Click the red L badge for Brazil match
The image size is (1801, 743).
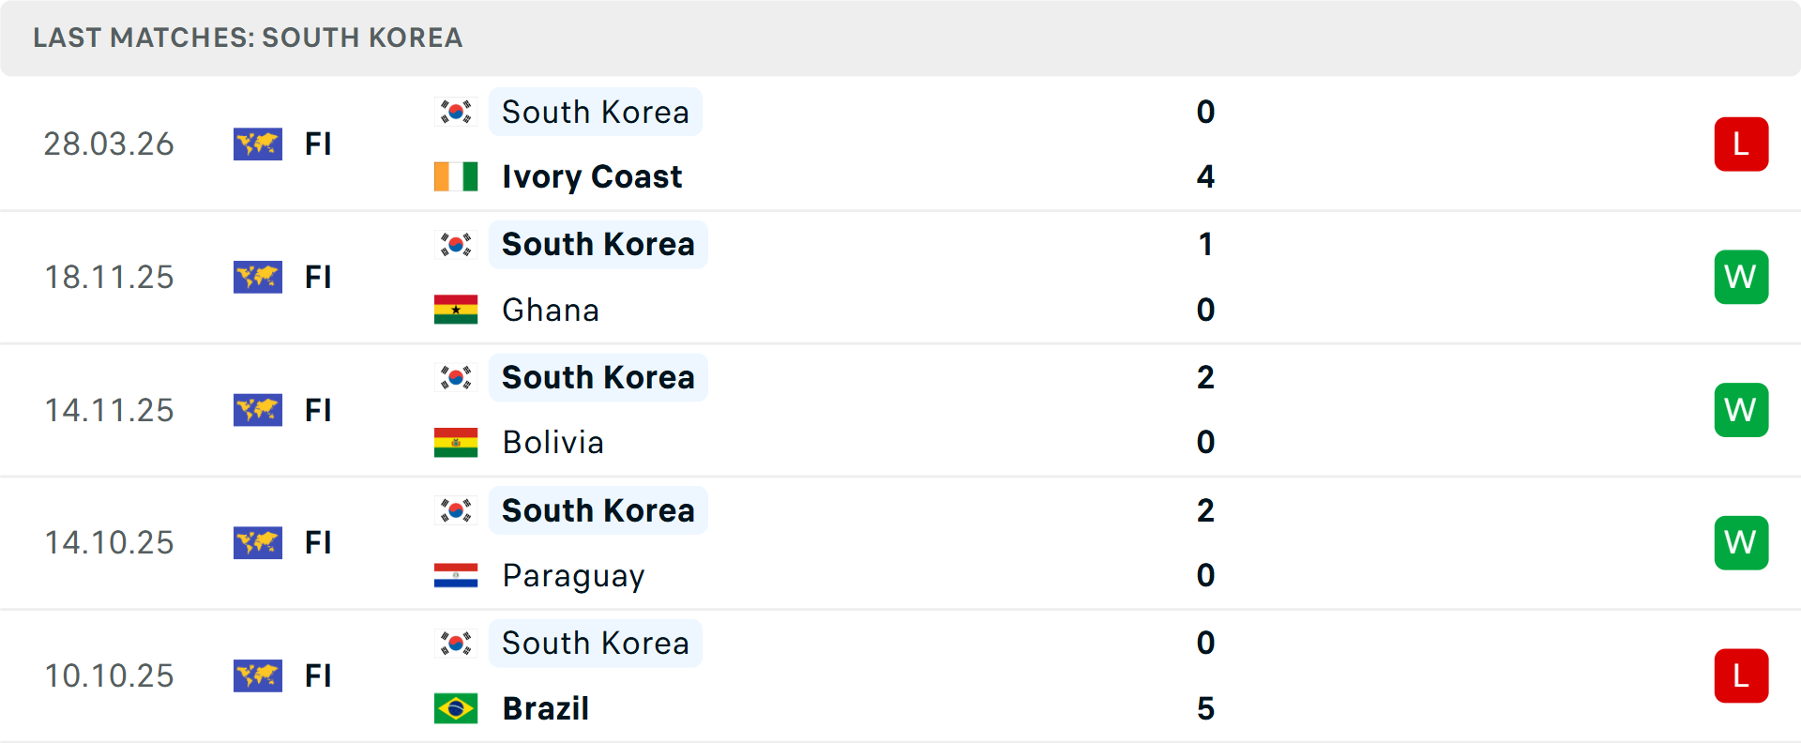point(1741,675)
